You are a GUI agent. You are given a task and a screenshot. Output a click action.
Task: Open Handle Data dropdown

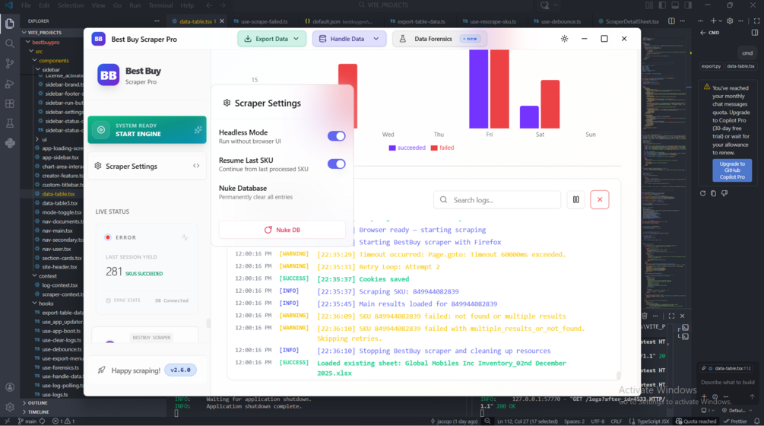[350, 39]
